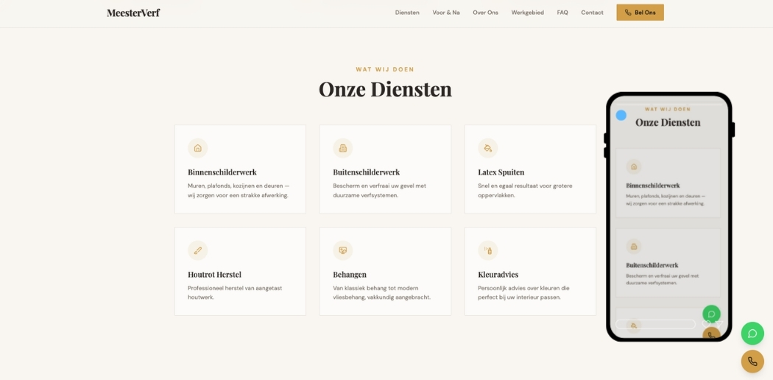Tap Buitenschilderwerk title in phone mockup
The width and height of the screenshot is (773, 380).
point(652,265)
